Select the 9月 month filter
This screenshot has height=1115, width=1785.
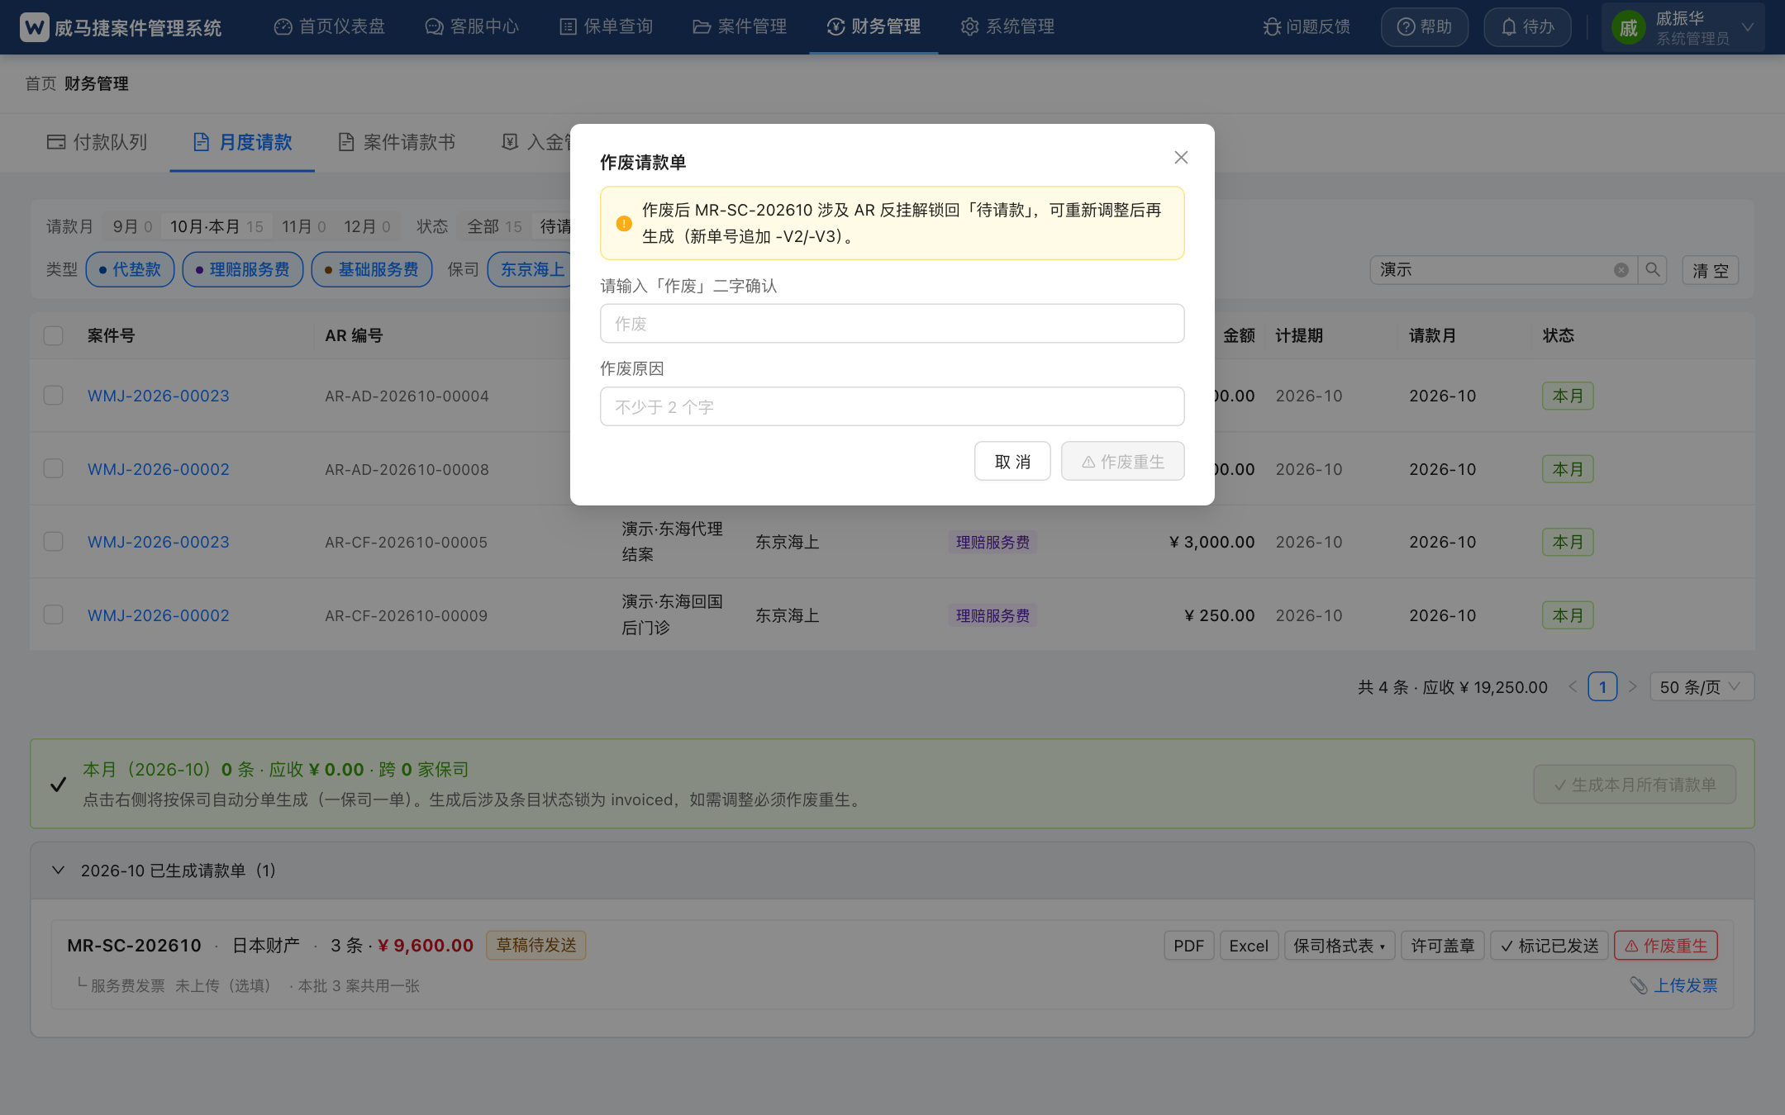click(132, 226)
